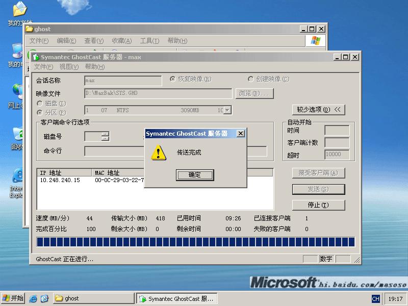Click the 完成百分比 value 100

(91, 229)
